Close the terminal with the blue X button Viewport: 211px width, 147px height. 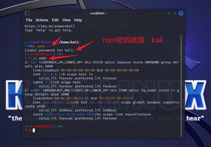[x=181, y=13]
